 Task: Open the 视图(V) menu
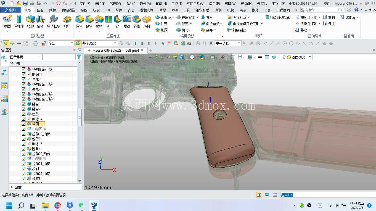[x=115, y=4]
